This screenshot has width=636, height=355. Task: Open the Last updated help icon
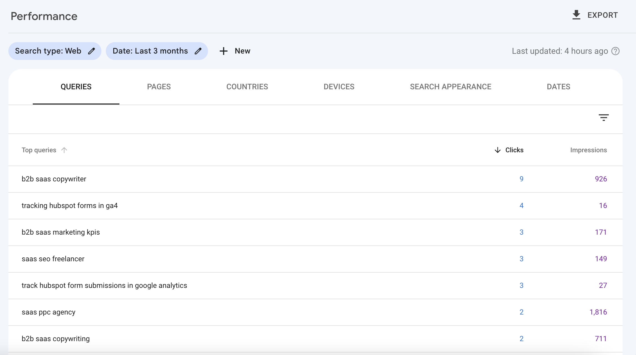[615, 51]
